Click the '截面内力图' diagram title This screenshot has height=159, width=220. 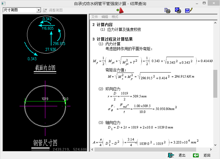tap(45, 68)
